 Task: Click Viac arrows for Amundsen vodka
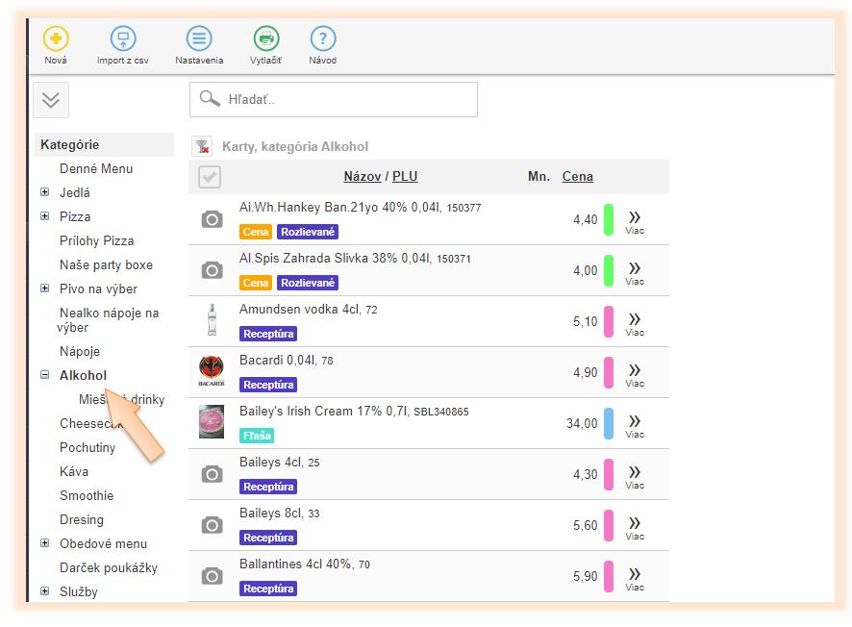pyautogui.click(x=635, y=321)
